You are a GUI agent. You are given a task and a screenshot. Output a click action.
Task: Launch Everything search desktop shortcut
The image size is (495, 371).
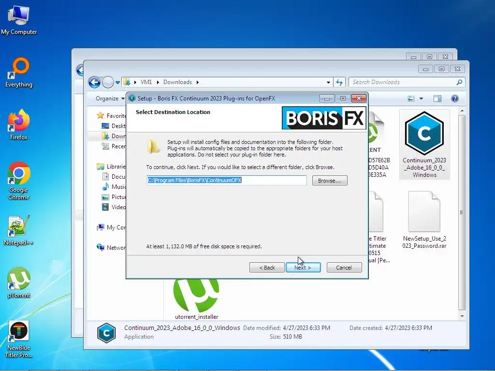click(x=19, y=72)
